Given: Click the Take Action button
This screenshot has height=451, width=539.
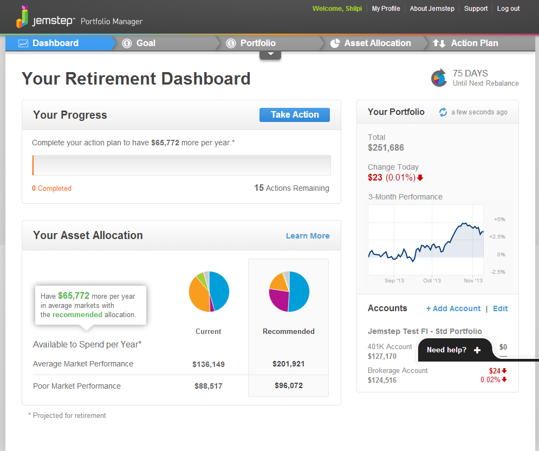Looking at the screenshot, I should (294, 114).
